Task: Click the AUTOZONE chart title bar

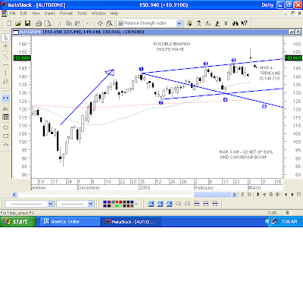Action: pyautogui.click(x=151, y=32)
